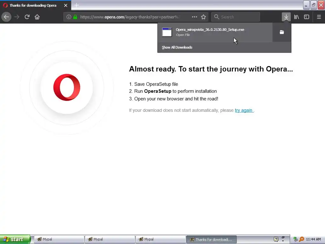Toggle the downloads panel arrow button
The height and width of the screenshot is (244, 325).
tap(286, 17)
